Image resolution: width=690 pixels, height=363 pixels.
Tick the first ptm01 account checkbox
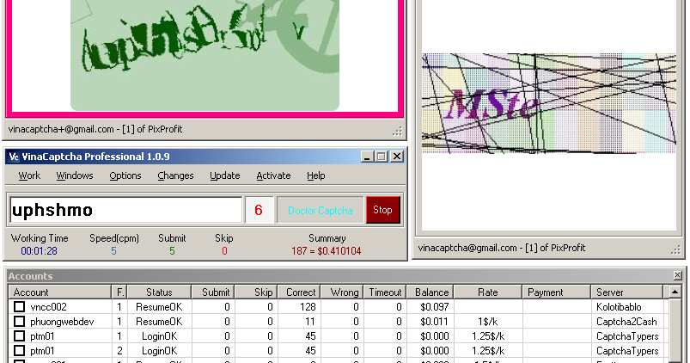tap(19, 336)
